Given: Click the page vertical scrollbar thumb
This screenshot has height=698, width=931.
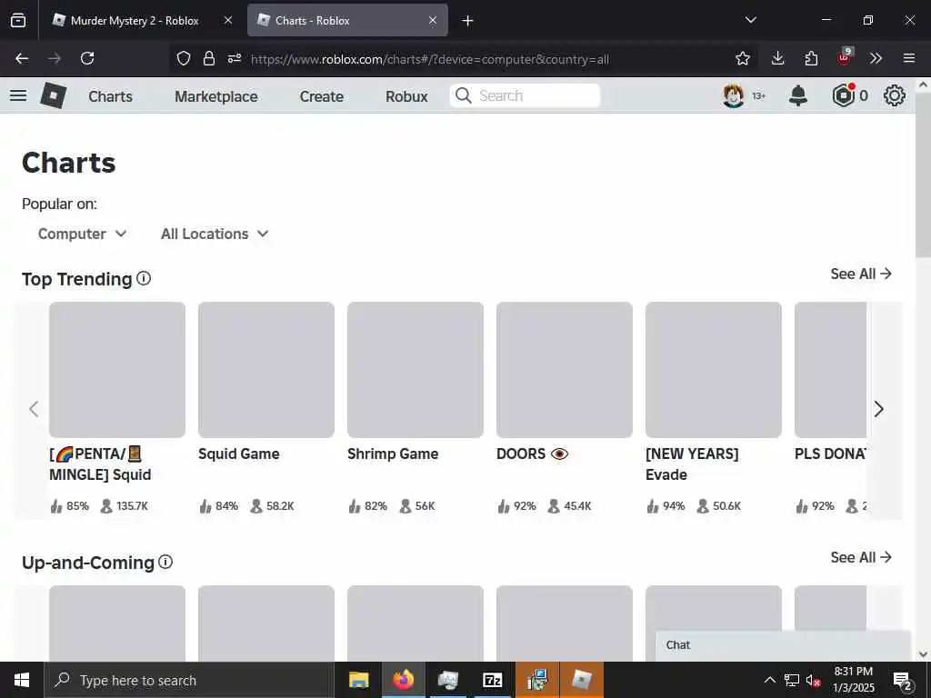Looking at the screenshot, I should coord(923,175).
